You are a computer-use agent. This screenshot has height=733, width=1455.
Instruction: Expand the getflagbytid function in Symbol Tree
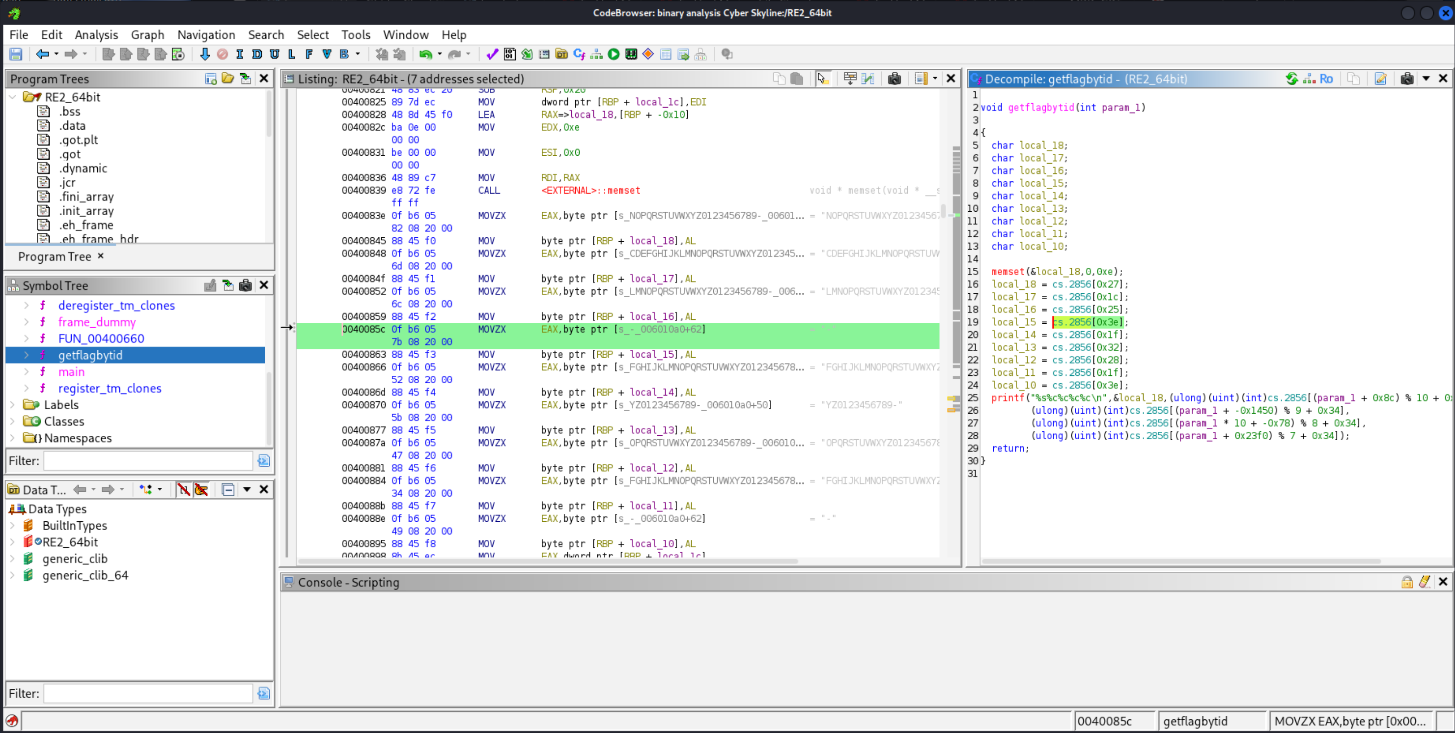26,355
